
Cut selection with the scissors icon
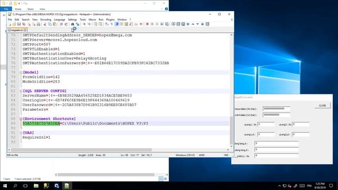point(45,24)
